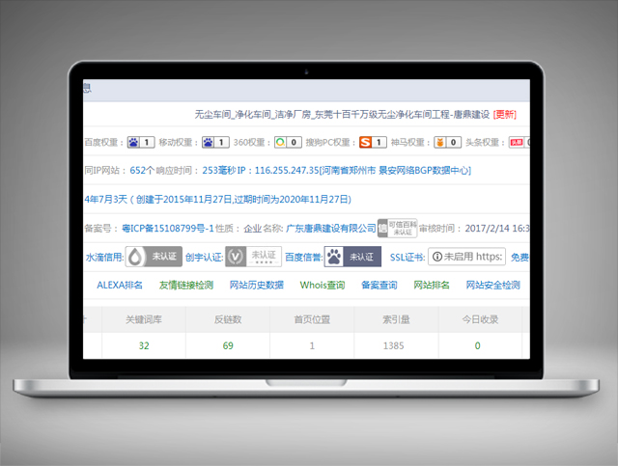Click the 水滴信用 label link
This screenshot has height=466, width=618.
[104, 258]
